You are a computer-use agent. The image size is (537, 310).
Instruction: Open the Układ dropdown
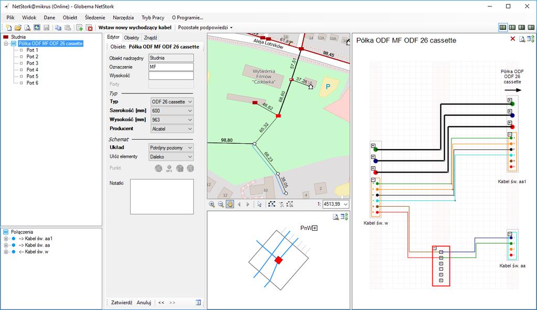(x=171, y=147)
